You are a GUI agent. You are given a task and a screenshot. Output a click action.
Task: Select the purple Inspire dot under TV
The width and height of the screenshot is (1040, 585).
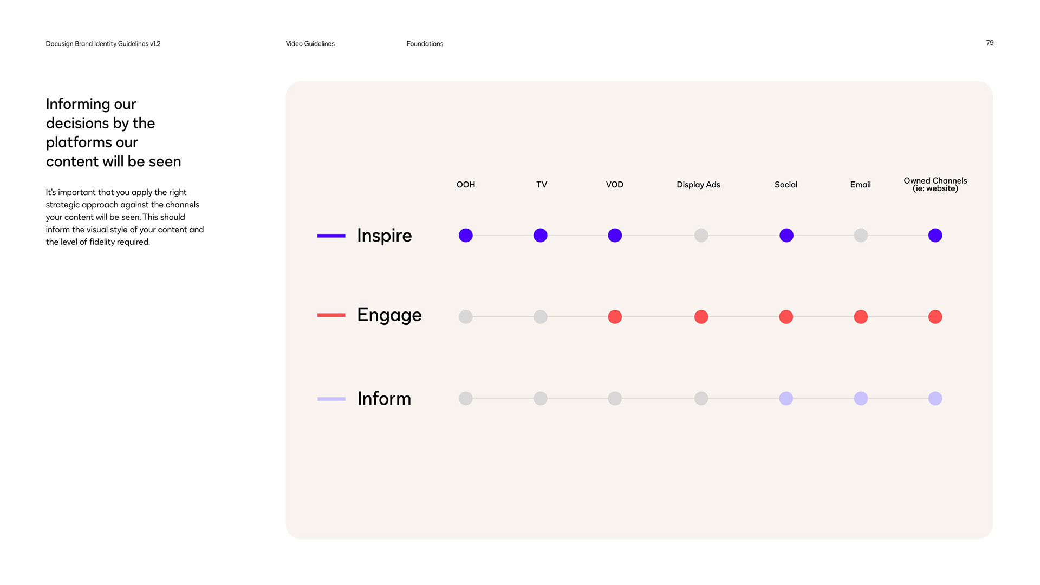click(540, 236)
